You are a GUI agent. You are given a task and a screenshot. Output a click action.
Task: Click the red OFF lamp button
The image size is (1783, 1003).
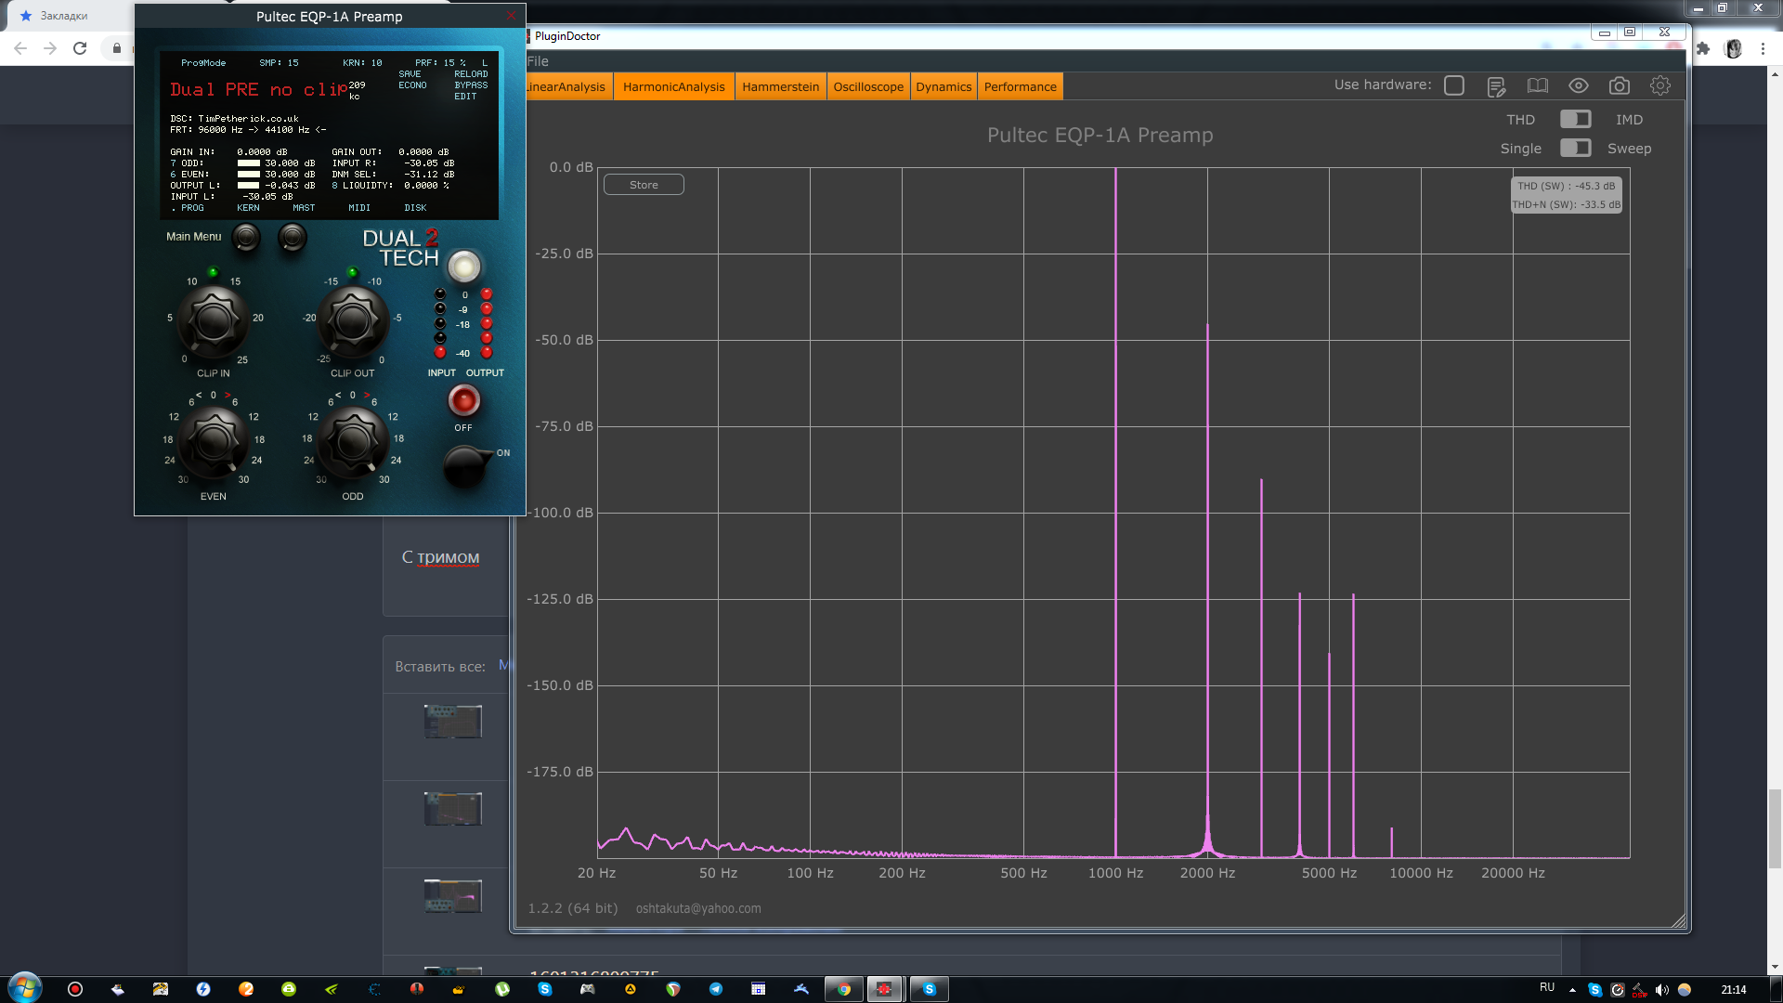463,400
